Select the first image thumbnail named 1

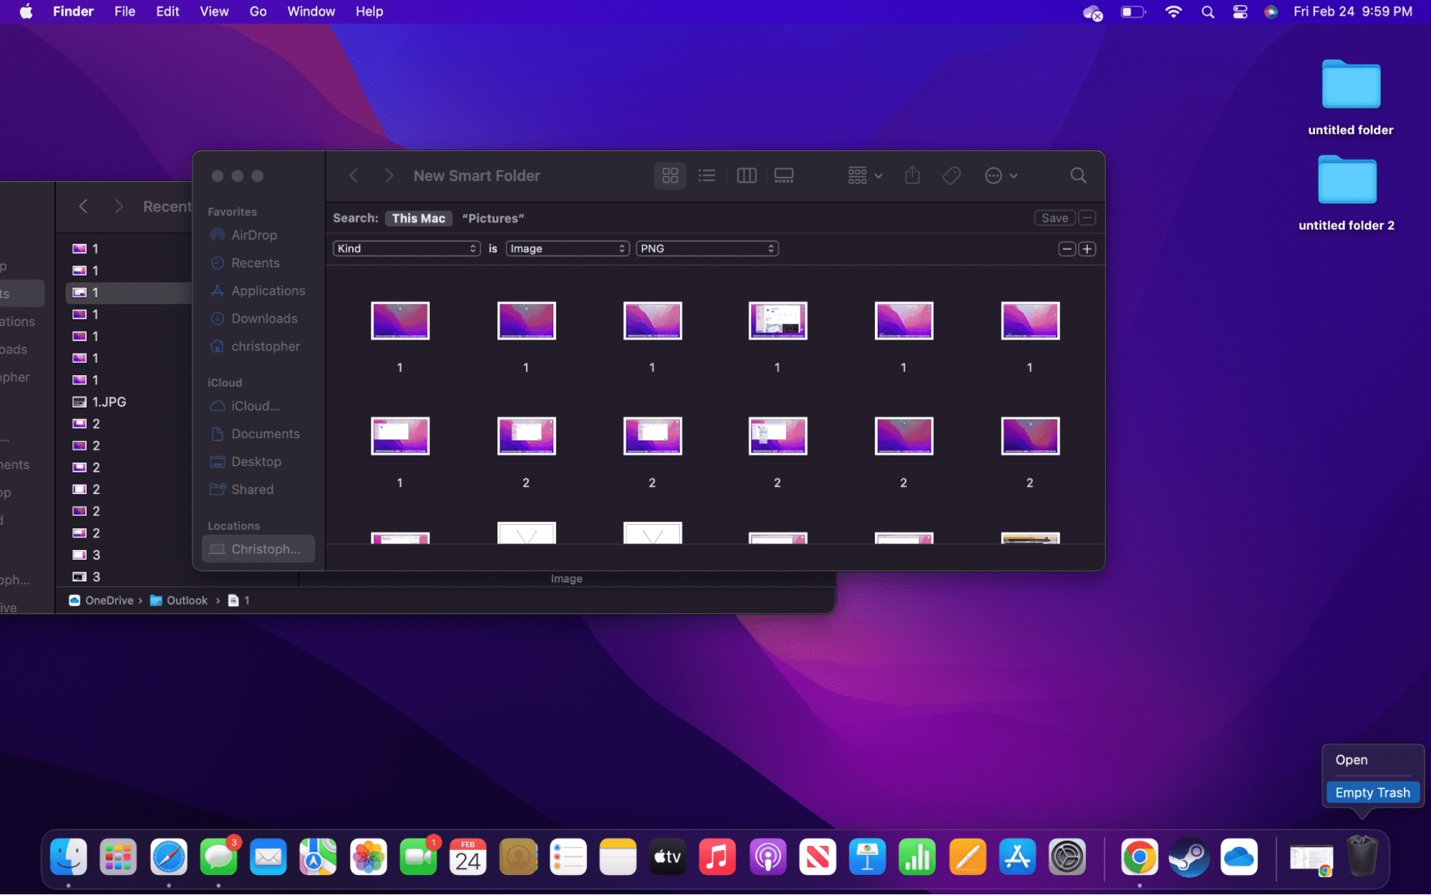tap(400, 321)
